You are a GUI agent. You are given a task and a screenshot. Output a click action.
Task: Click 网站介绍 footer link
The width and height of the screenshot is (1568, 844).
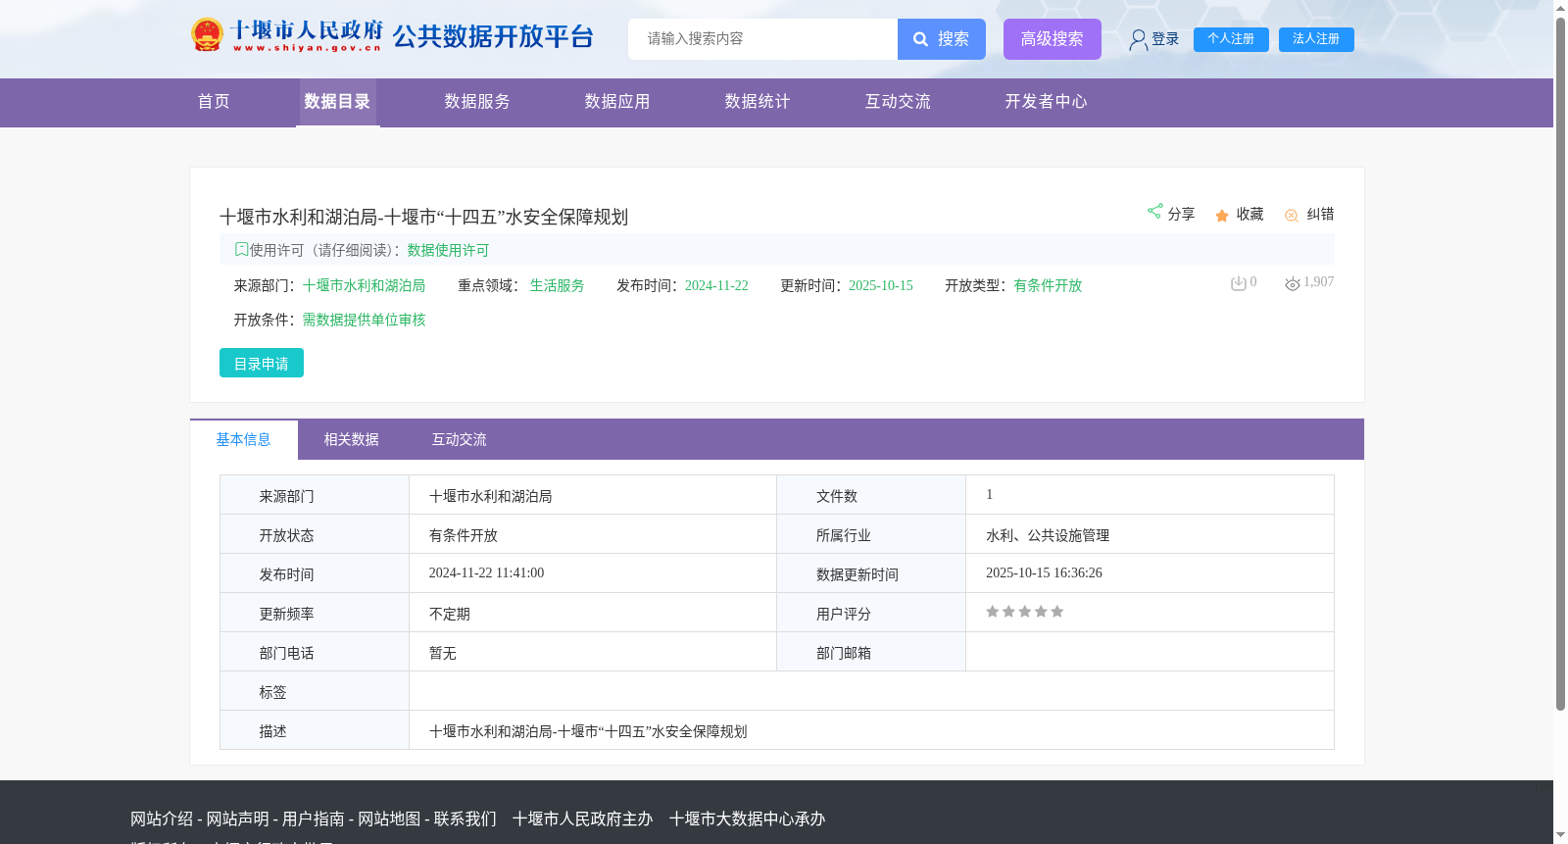tap(162, 819)
